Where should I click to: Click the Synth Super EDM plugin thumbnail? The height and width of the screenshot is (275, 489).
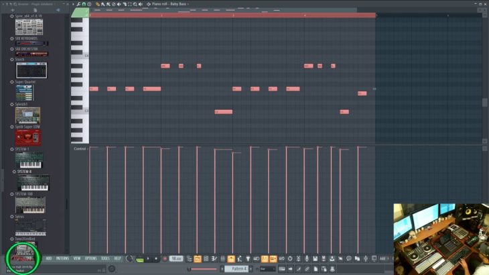[28, 137]
